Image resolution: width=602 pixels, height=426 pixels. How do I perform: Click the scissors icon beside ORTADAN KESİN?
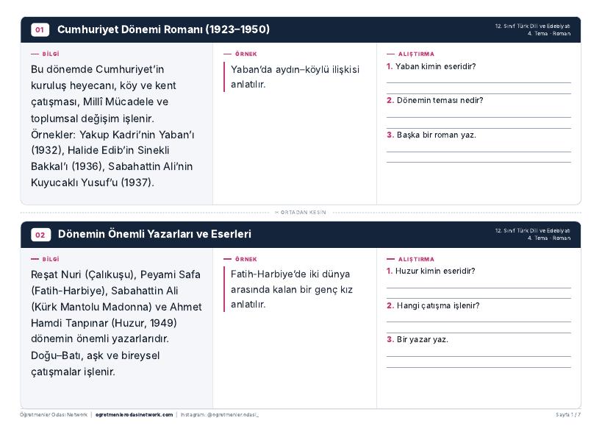[x=277, y=213]
